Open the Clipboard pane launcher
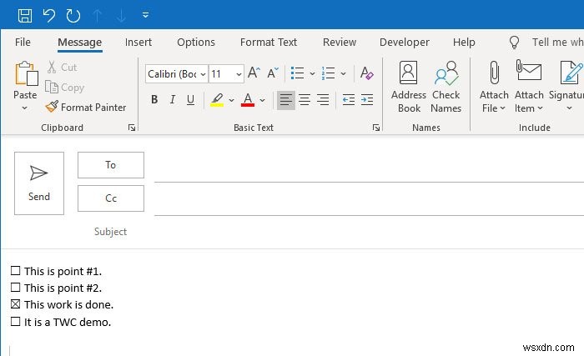This screenshot has height=356, width=584. pyautogui.click(x=132, y=128)
